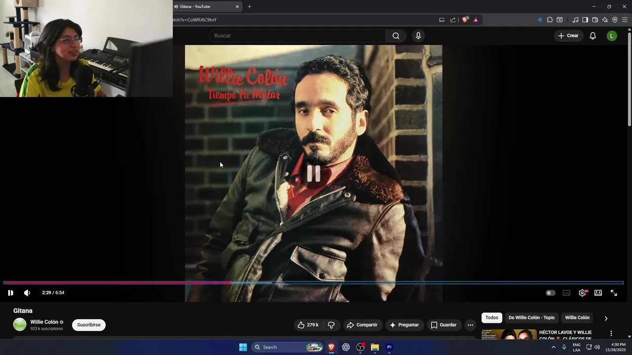Viewport: 632px width, 355px height.
Task: Click the YouTube search magnifier button
Action: [x=396, y=35]
